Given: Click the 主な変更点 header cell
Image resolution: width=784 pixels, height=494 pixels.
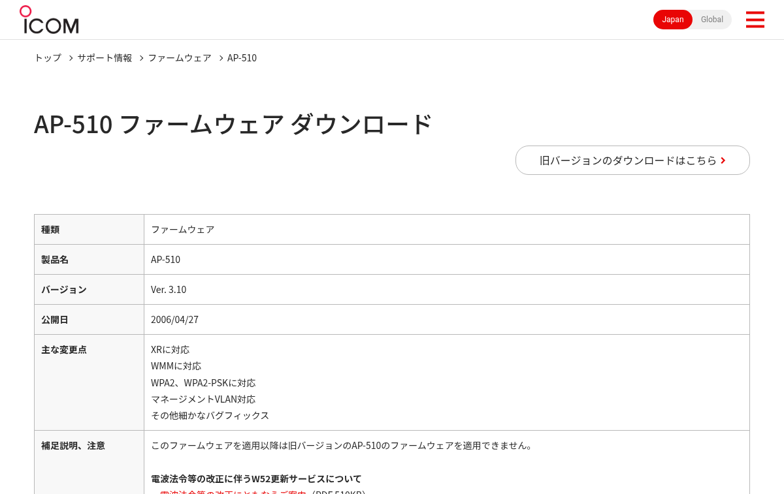Looking at the screenshot, I should [x=89, y=382].
